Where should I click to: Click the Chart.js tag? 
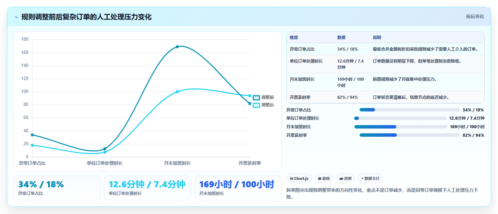[x=299, y=178]
